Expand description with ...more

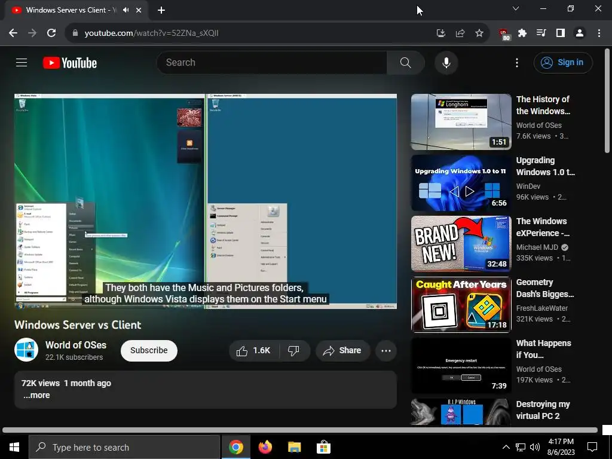[x=36, y=395]
